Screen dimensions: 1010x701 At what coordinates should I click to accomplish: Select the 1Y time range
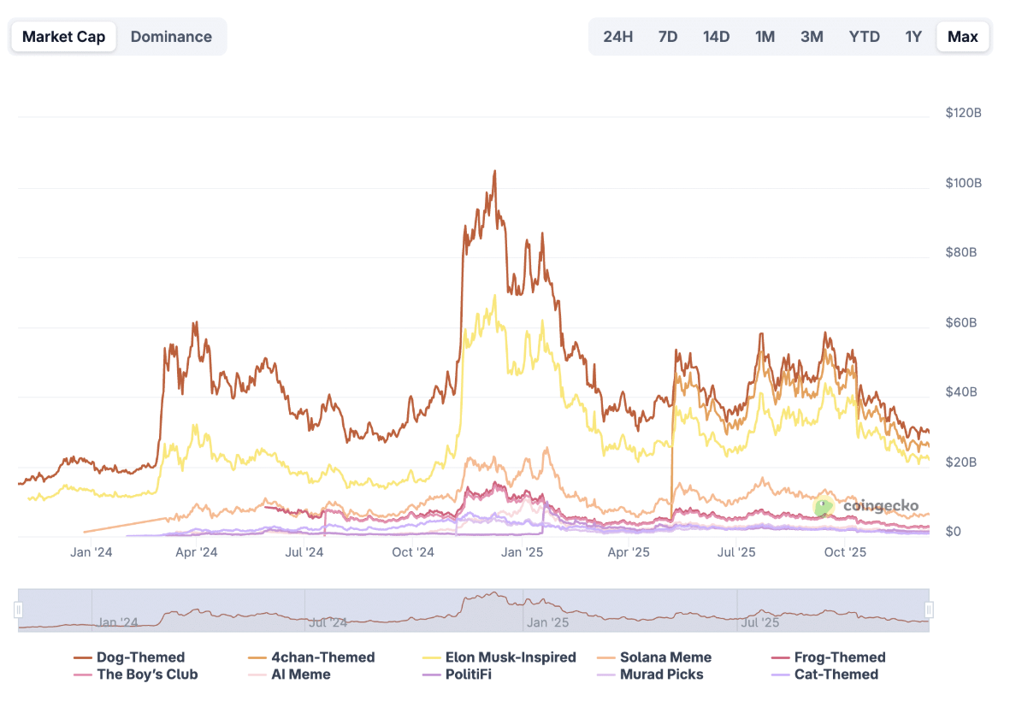(x=913, y=37)
